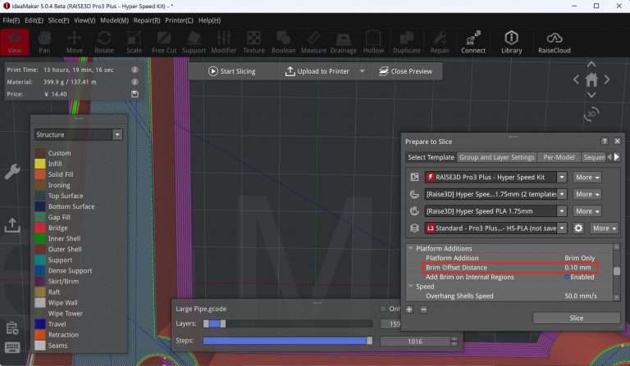The height and width of the screenshot is (366, 630).
Task: Remove setting with minus button
Action: click(x=423, y=309)
